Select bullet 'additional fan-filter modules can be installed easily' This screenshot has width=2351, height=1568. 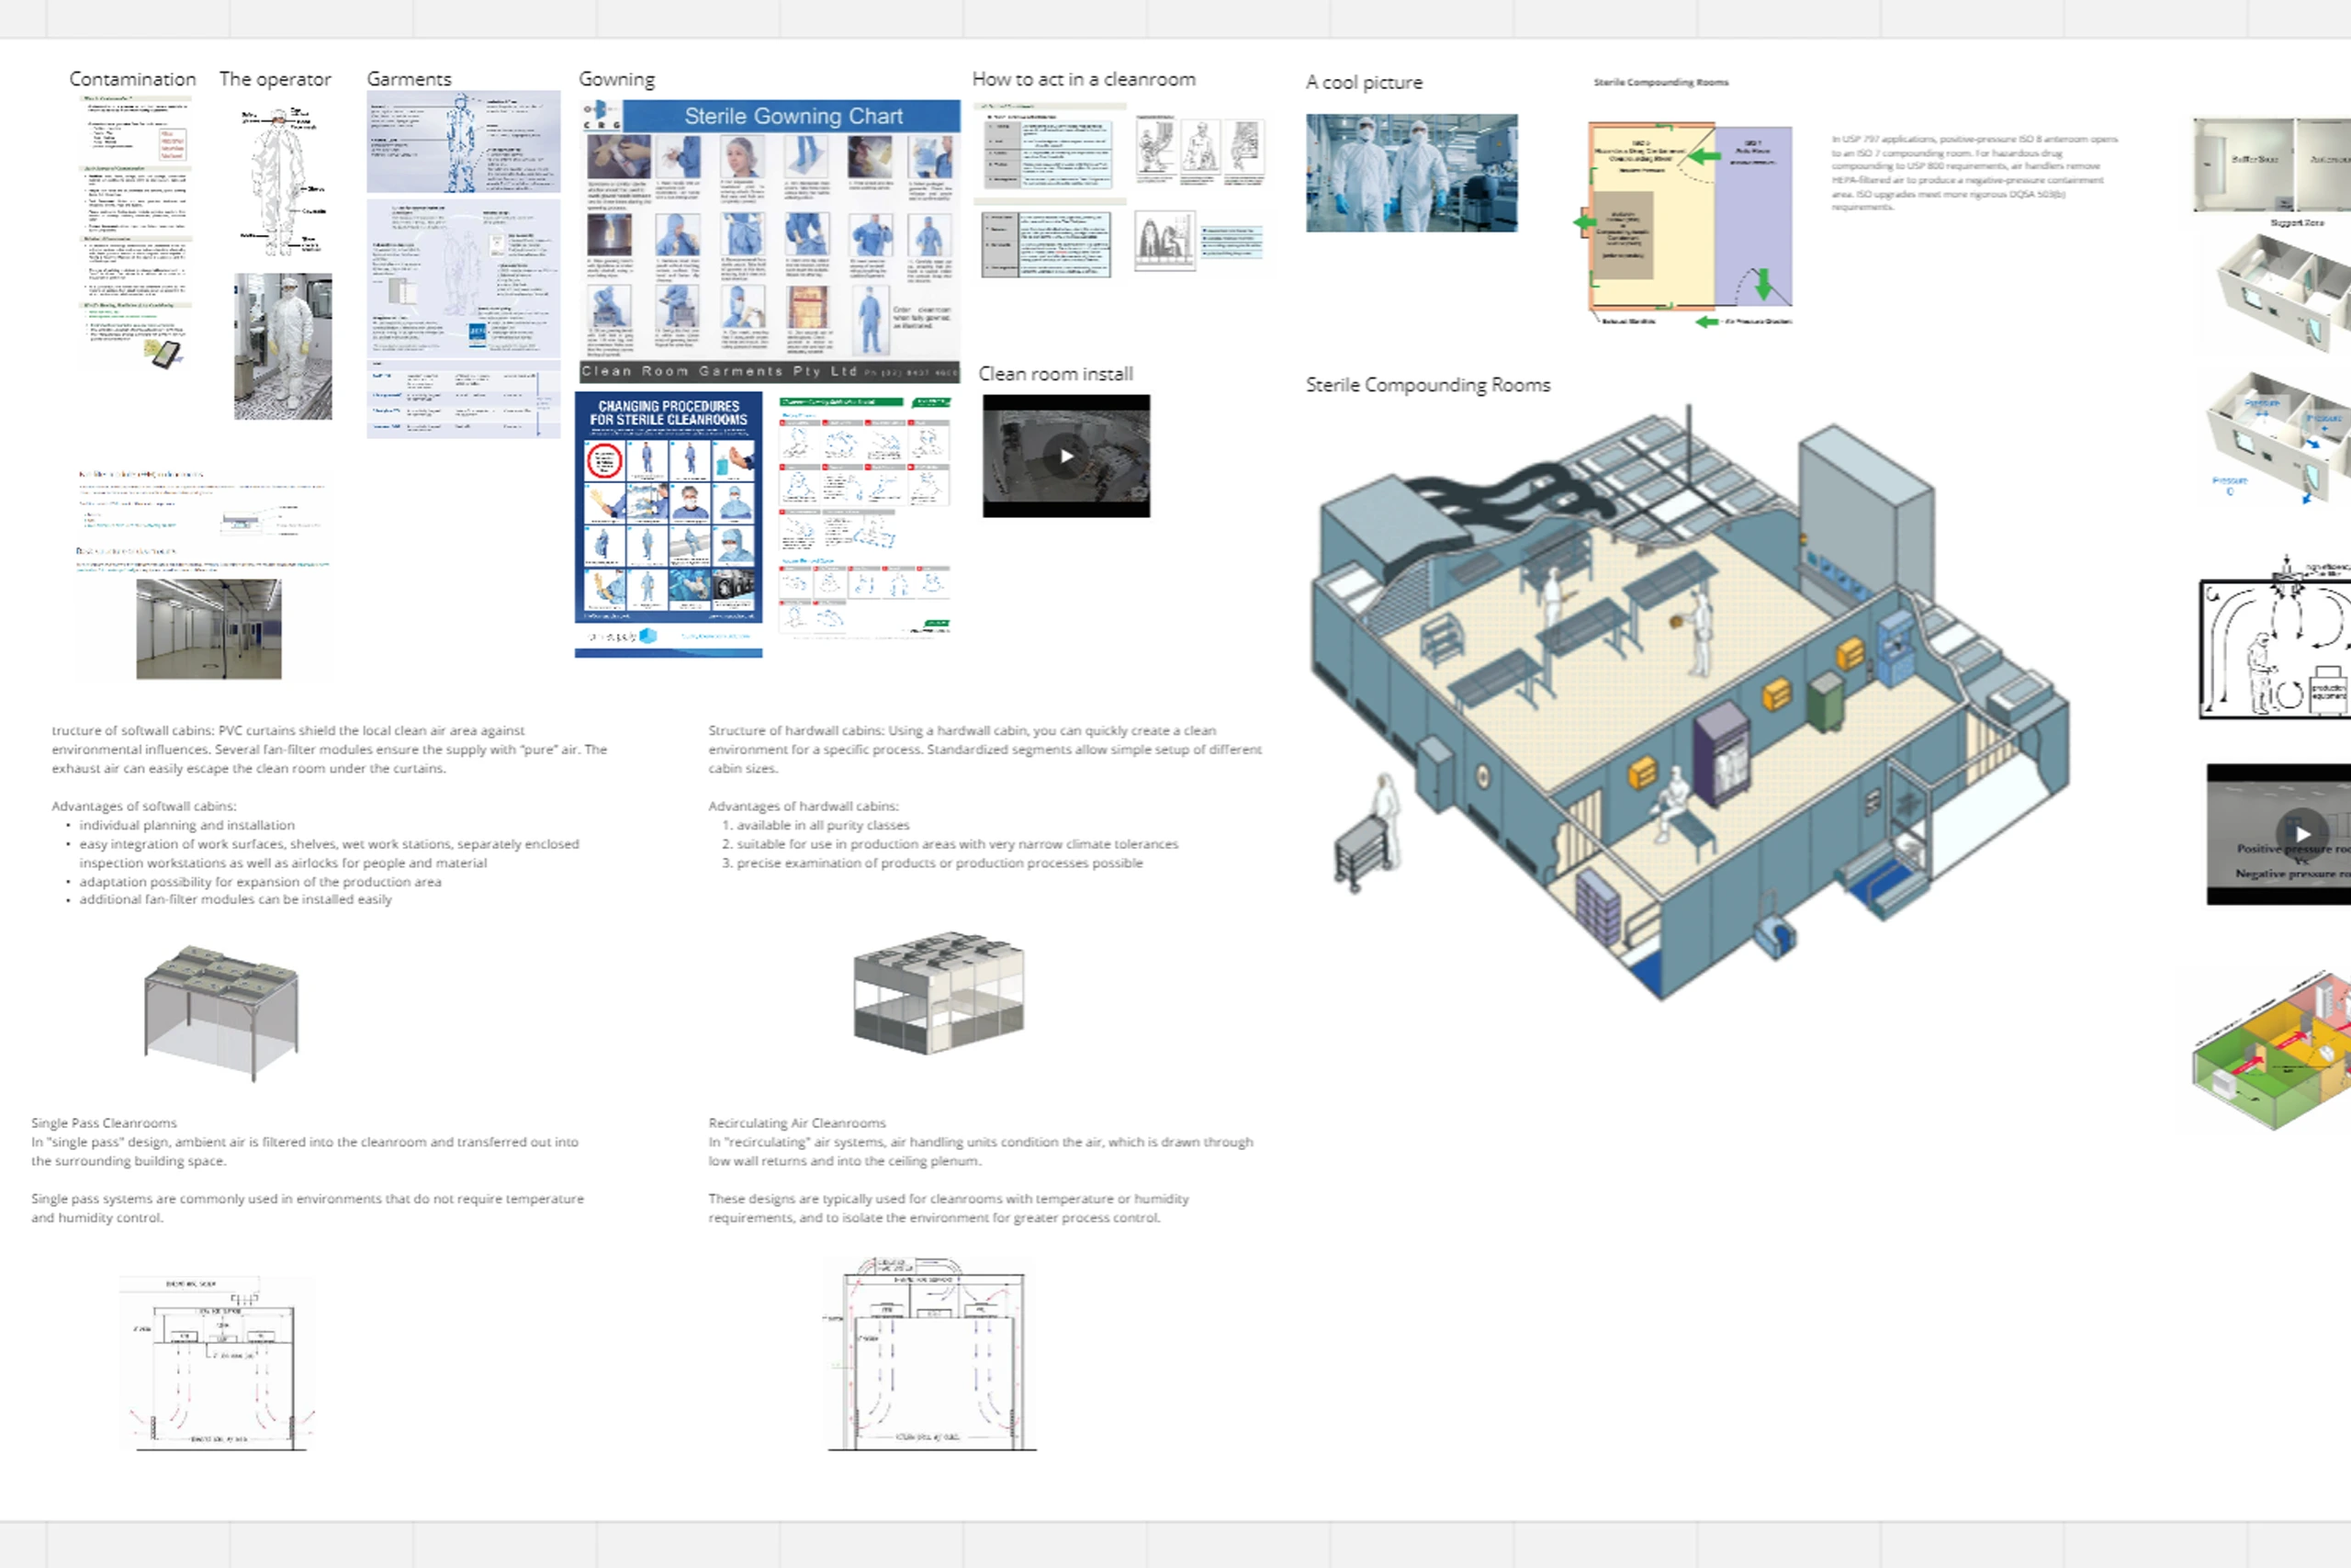pos(236,899)
